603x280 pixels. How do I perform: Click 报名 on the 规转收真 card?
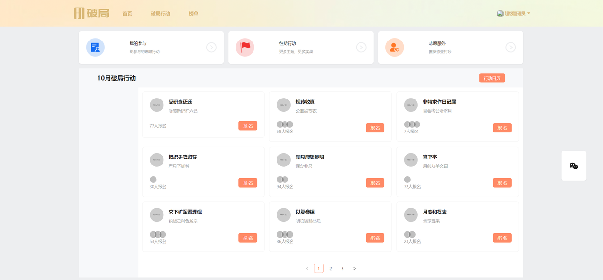375,128
